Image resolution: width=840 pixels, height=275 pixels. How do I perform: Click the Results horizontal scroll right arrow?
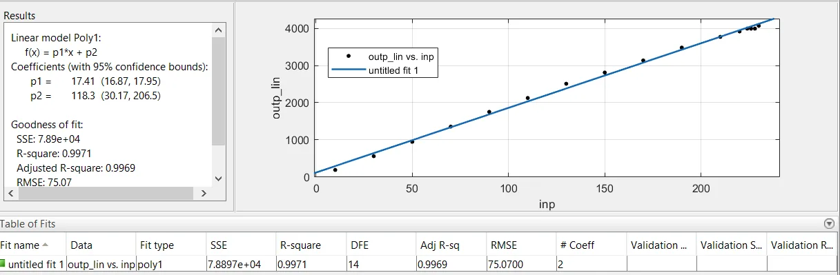(204, 193)
